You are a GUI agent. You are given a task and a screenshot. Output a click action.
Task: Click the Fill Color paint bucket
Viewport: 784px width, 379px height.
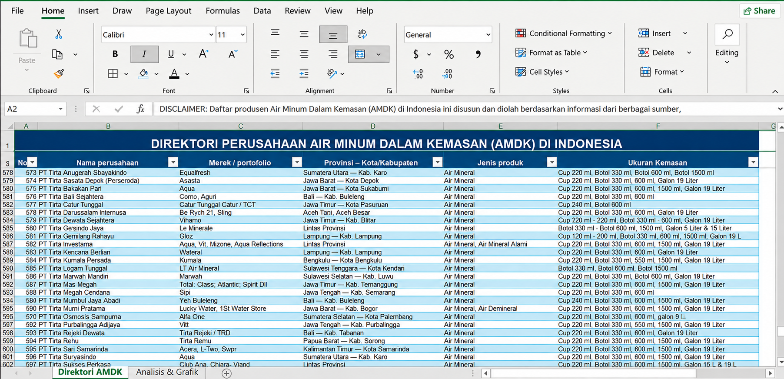(143, 73)
